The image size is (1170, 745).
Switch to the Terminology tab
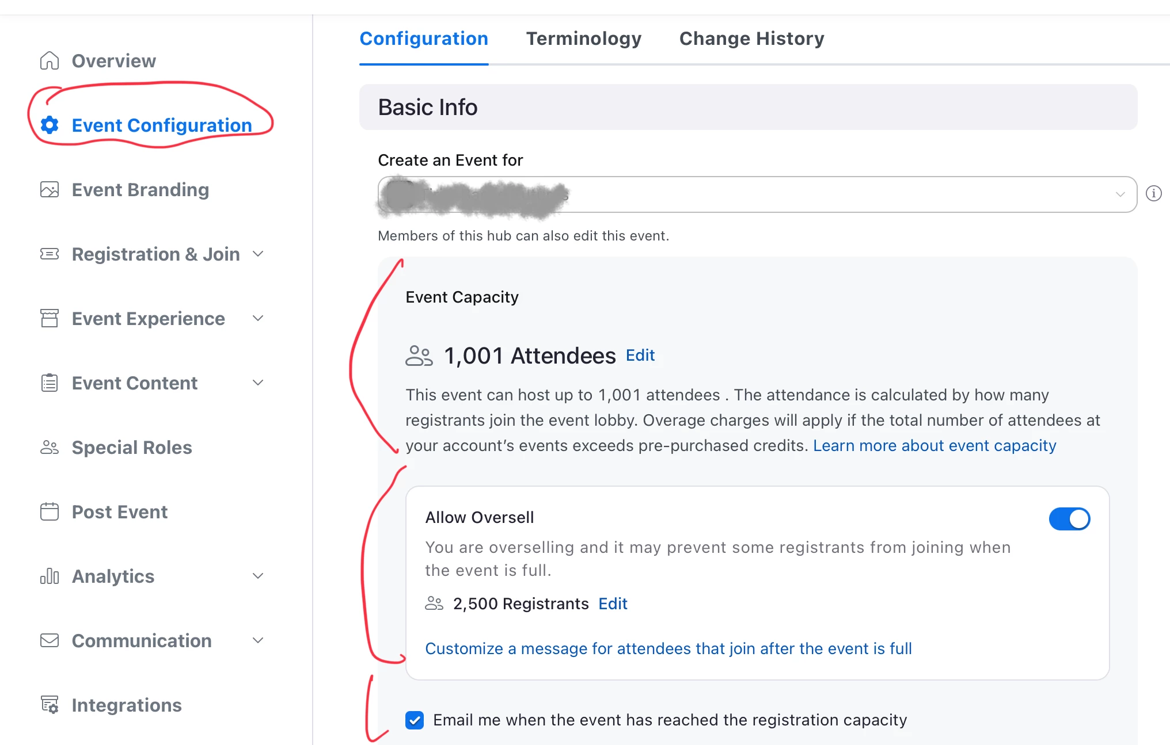[583, 39]
